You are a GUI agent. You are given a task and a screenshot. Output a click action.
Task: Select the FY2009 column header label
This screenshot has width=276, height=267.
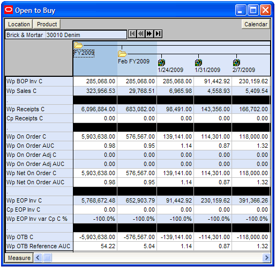tap(84, 53)
